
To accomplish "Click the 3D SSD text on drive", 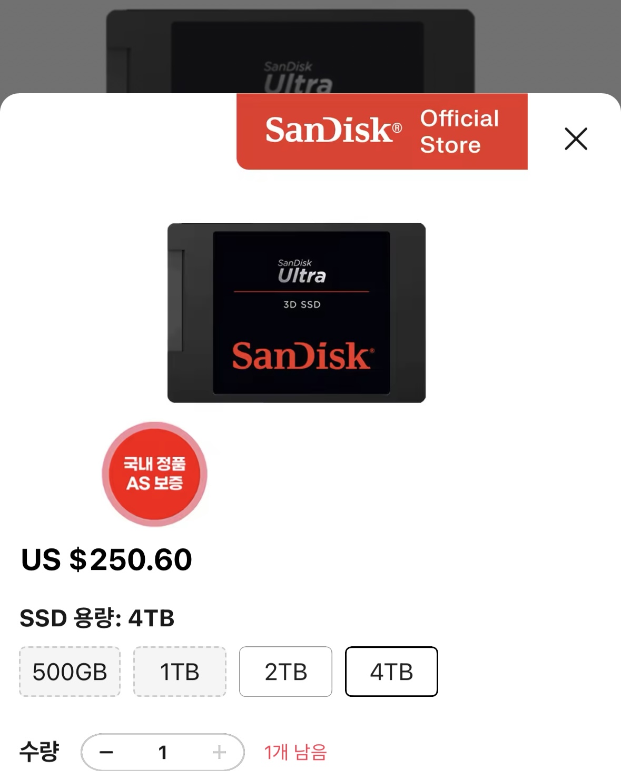I will point(302,304).
